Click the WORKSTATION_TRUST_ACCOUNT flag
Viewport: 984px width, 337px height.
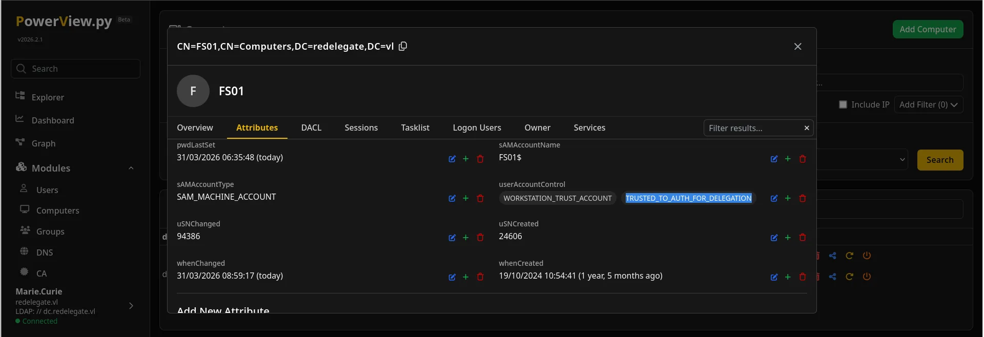pyautogui.click(x=558, y=198)
